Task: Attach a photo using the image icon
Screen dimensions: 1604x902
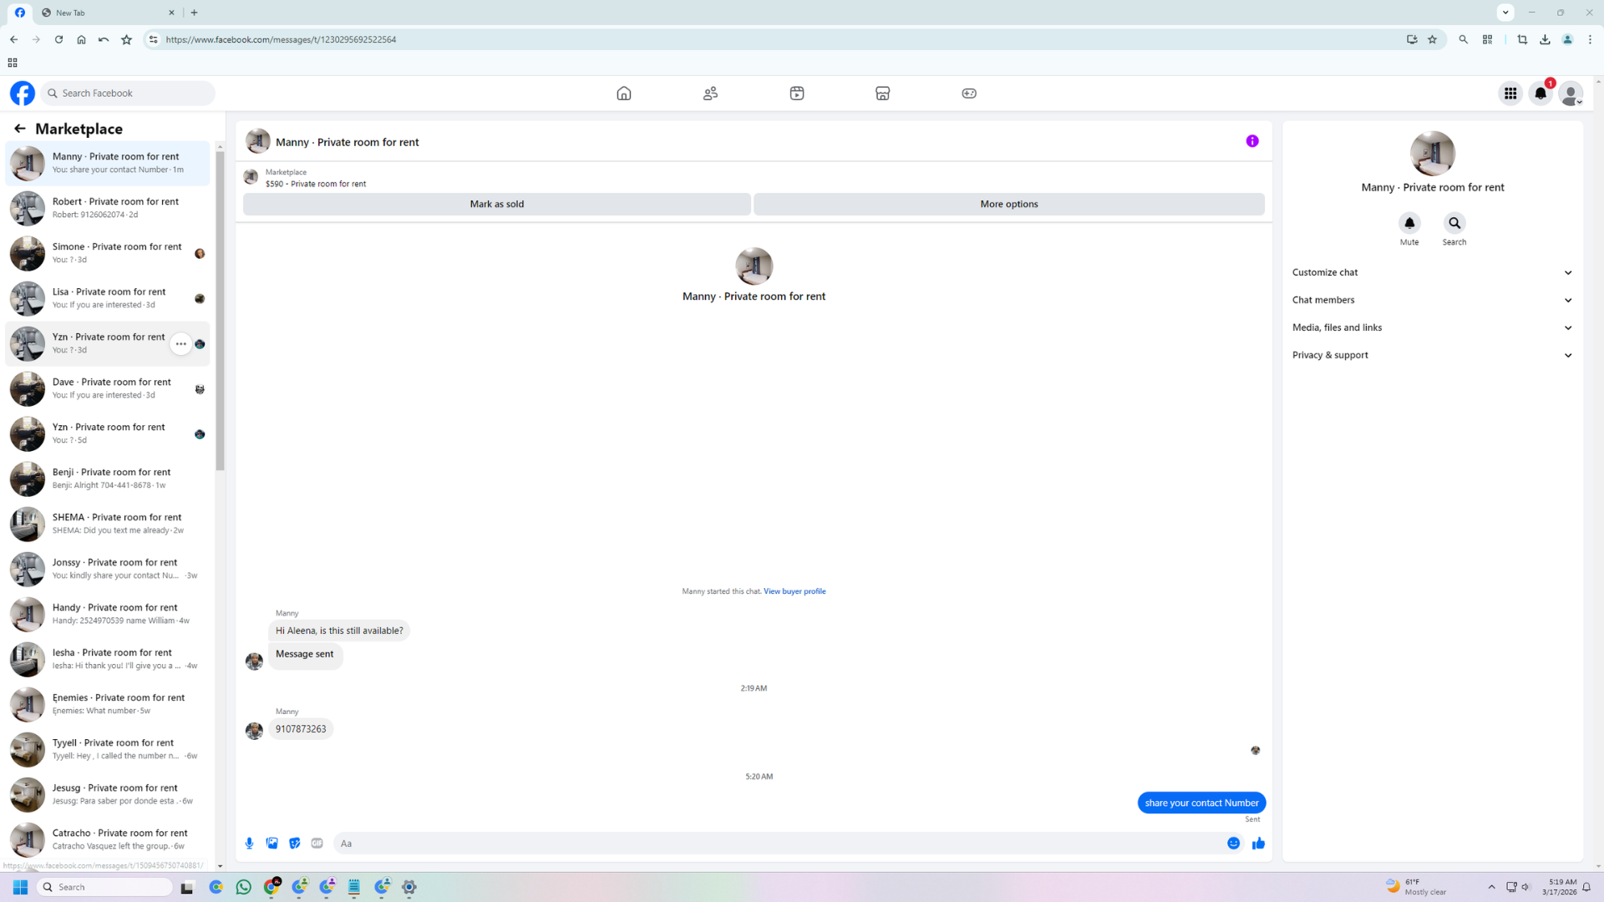Action: pos(272,844)
